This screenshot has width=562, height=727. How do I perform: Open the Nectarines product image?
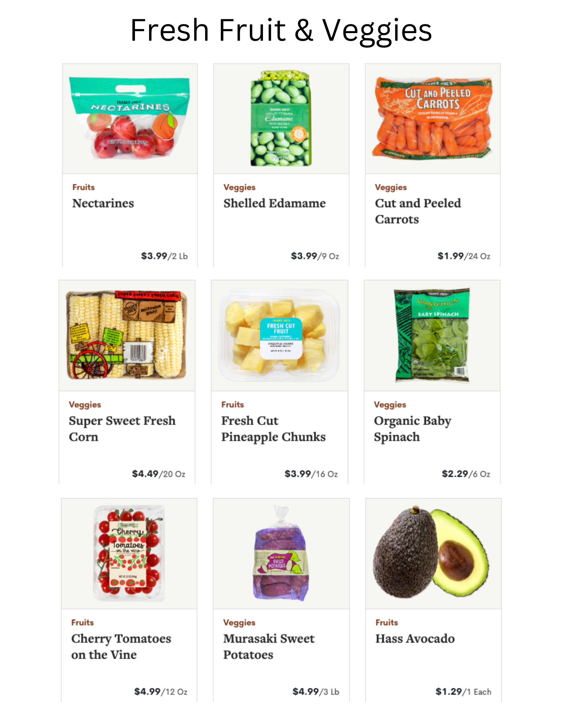pos(130,119)
